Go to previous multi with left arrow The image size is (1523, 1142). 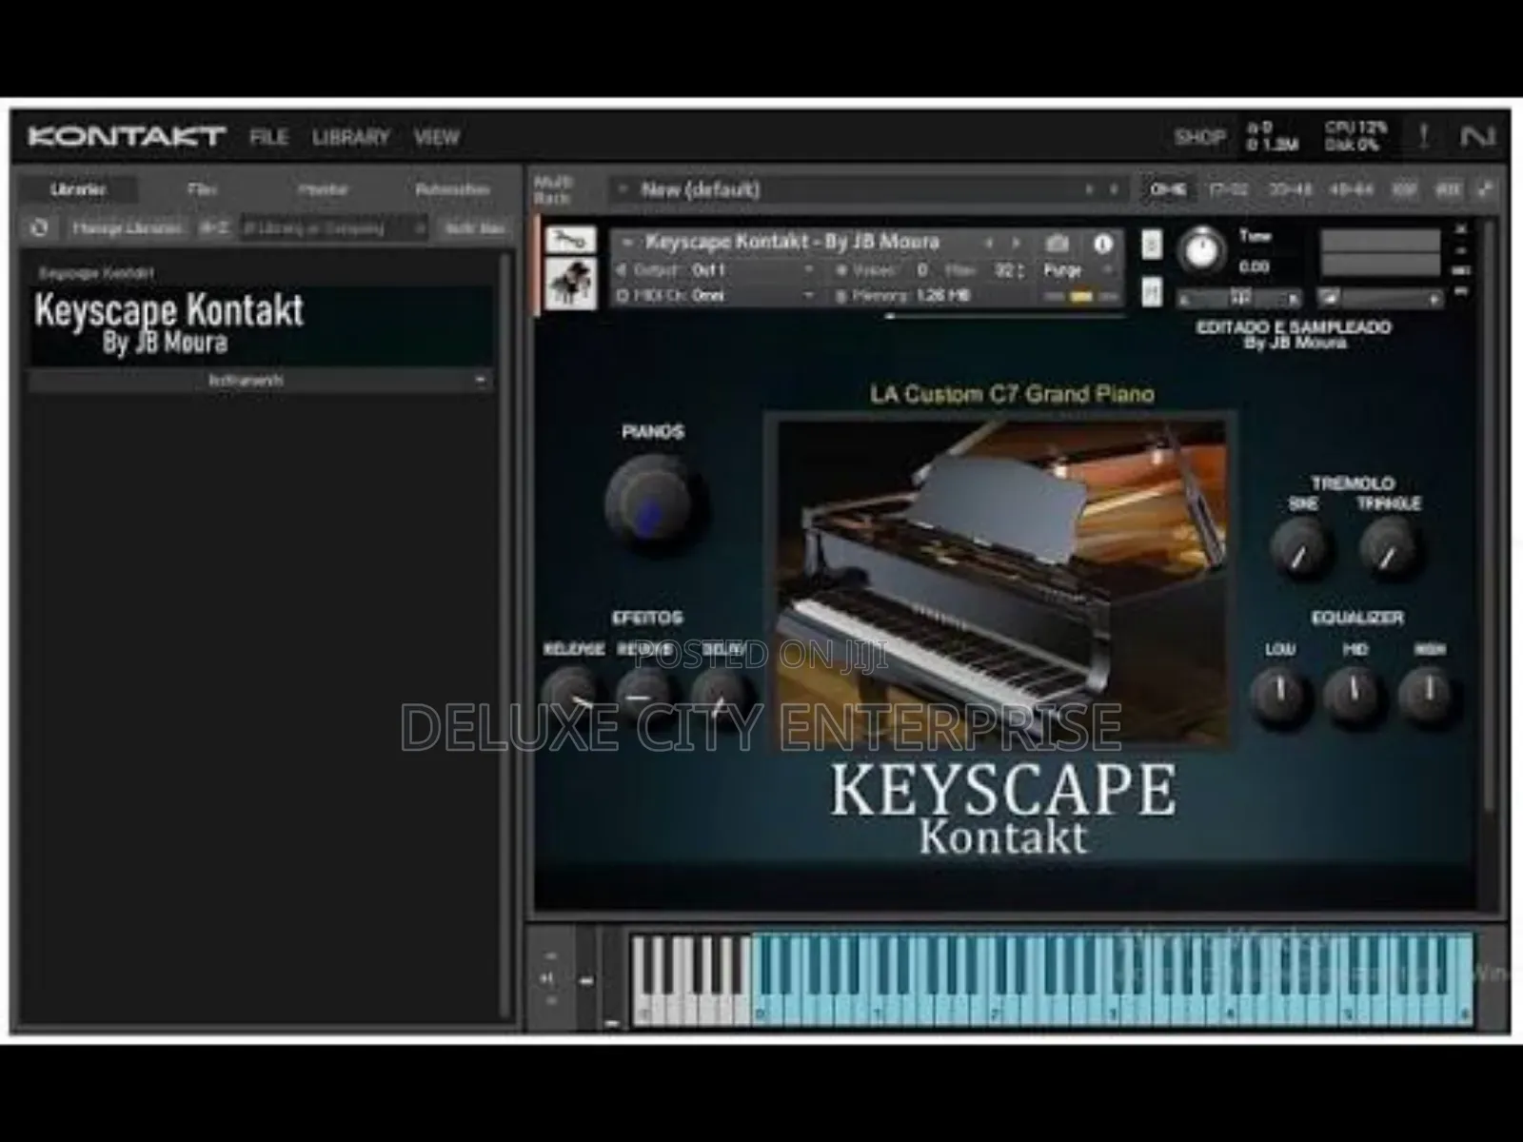click(1090, 189)
